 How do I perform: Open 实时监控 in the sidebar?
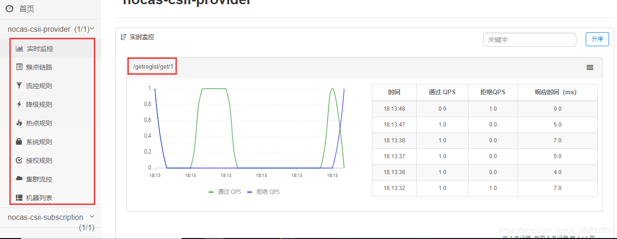point(40,49)
